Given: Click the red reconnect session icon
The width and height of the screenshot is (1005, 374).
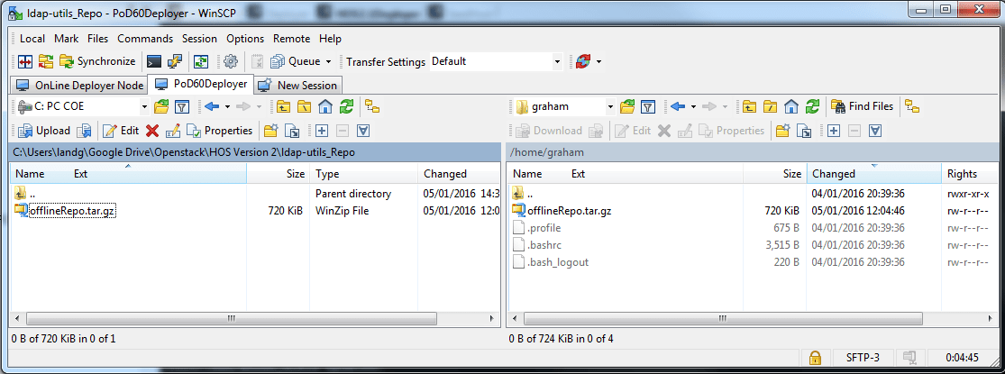Looking at the screenshot, I should click(582, 61).
